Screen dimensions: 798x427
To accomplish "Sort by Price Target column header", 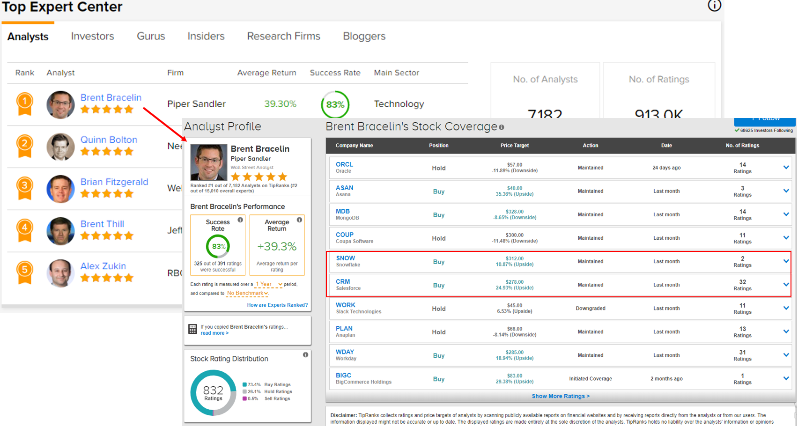I will [514, 146].
